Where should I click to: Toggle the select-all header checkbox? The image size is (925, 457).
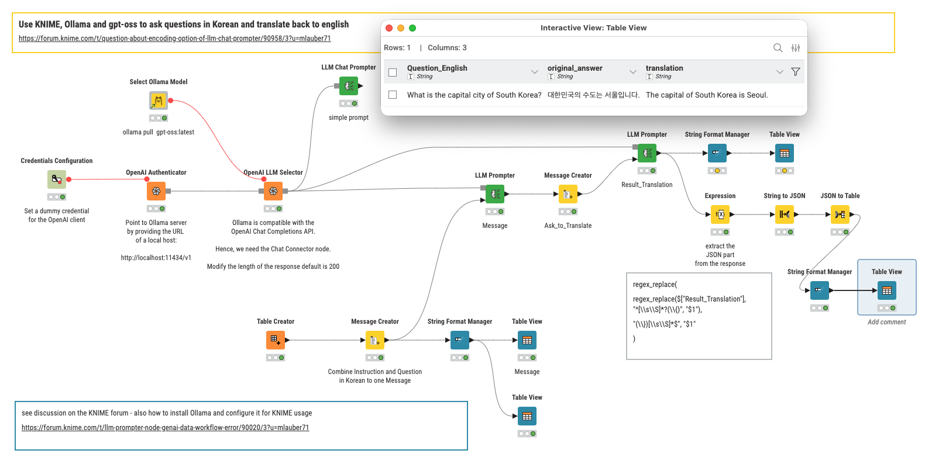click(x=393, y=72)
